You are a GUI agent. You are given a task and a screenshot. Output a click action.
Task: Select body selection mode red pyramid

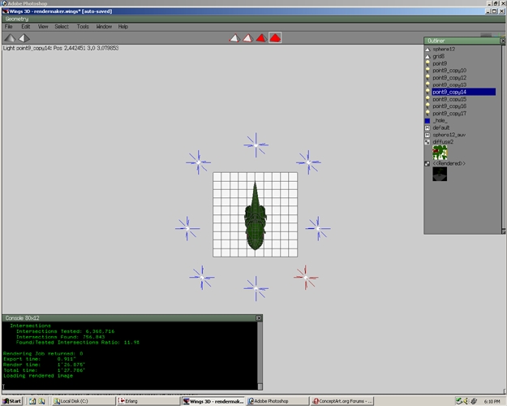pos(275,38)
